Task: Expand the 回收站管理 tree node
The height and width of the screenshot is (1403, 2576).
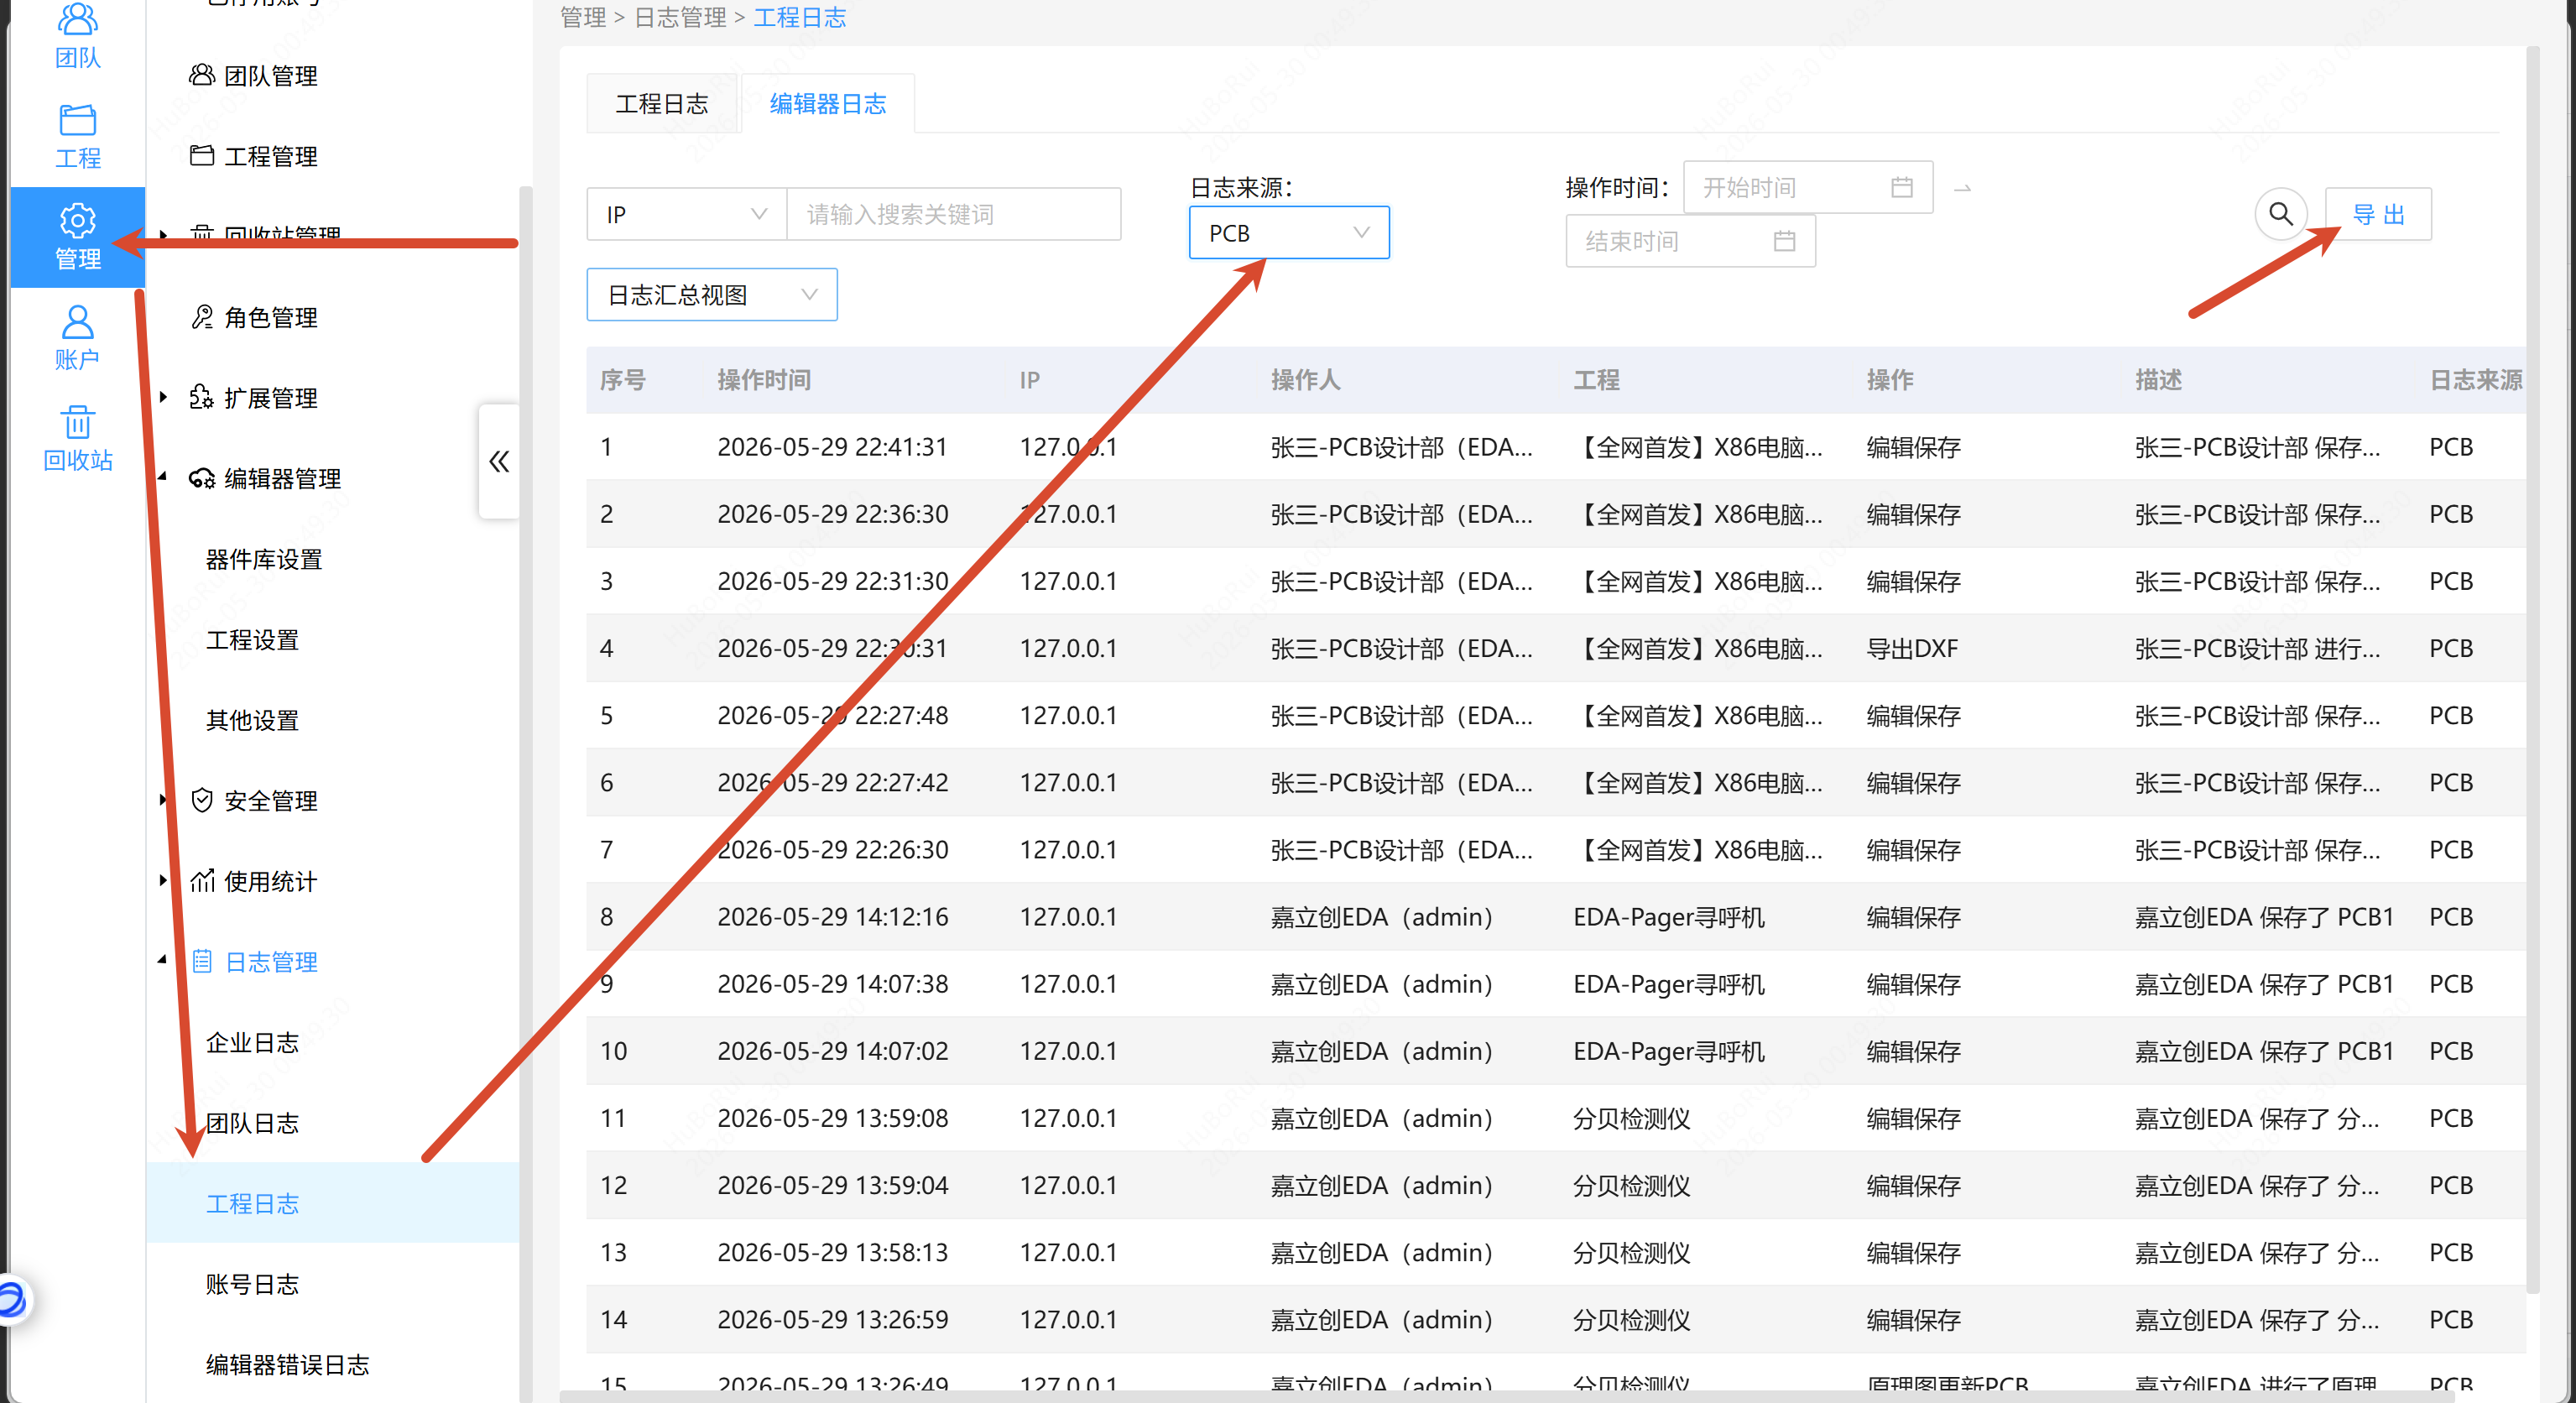Action: 163,235
